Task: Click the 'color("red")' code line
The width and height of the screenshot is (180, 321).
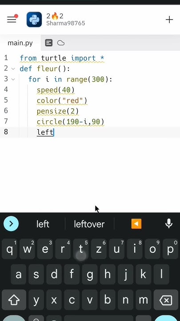Action: (62, 100)
